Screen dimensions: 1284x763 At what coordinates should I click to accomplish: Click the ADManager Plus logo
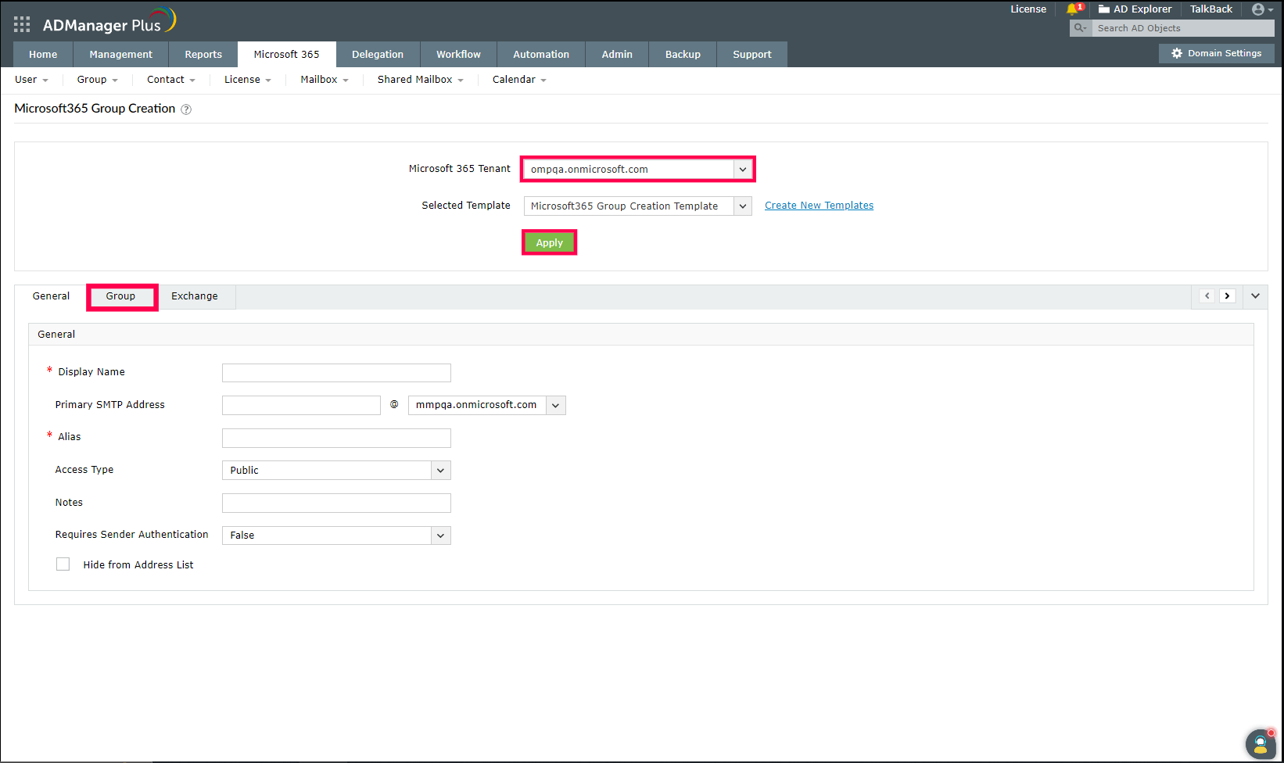(x=109, y=22)
